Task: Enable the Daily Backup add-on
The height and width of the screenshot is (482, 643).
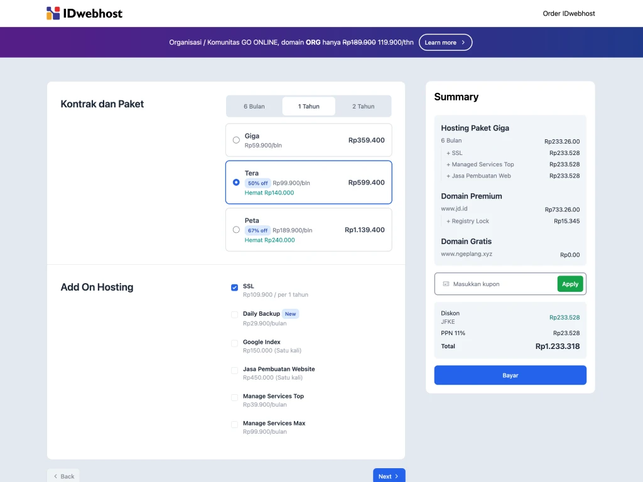Action: (235, 314)
